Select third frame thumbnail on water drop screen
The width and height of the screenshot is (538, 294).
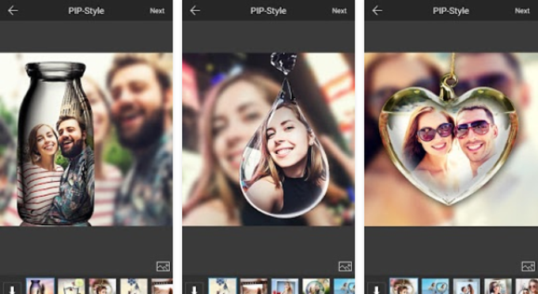pyautogui.click(x=285, y=286)
